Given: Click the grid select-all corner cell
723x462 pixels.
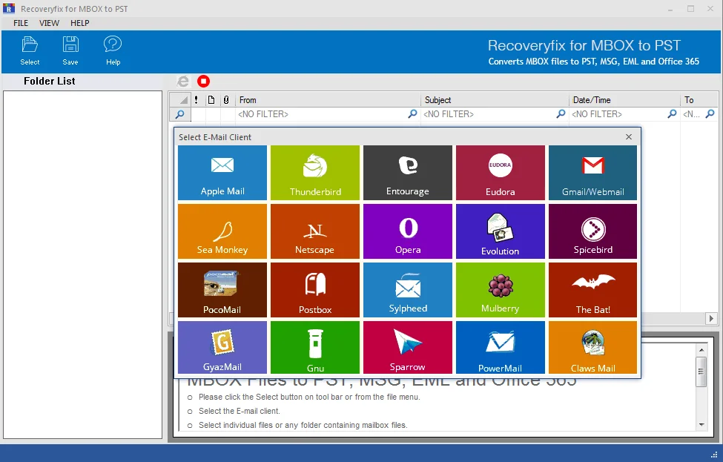Looking at the screenshot, I should (x=180, y=100).
